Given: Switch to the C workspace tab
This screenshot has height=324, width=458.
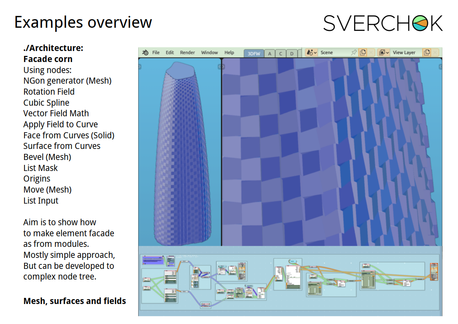Looking at the screenshot, I should (x=281, y=53).
